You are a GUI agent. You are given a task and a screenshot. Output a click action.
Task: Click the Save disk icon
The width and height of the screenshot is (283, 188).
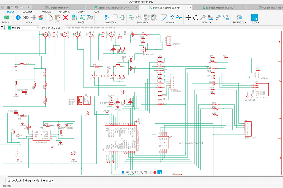17,7
